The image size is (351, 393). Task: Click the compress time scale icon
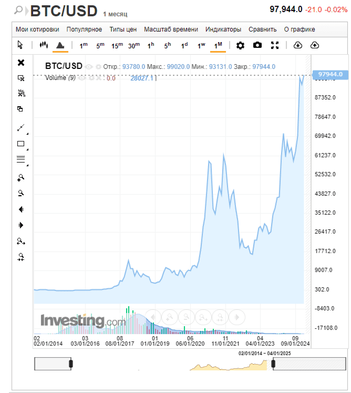pyautogui.click(x=21, y=257)
